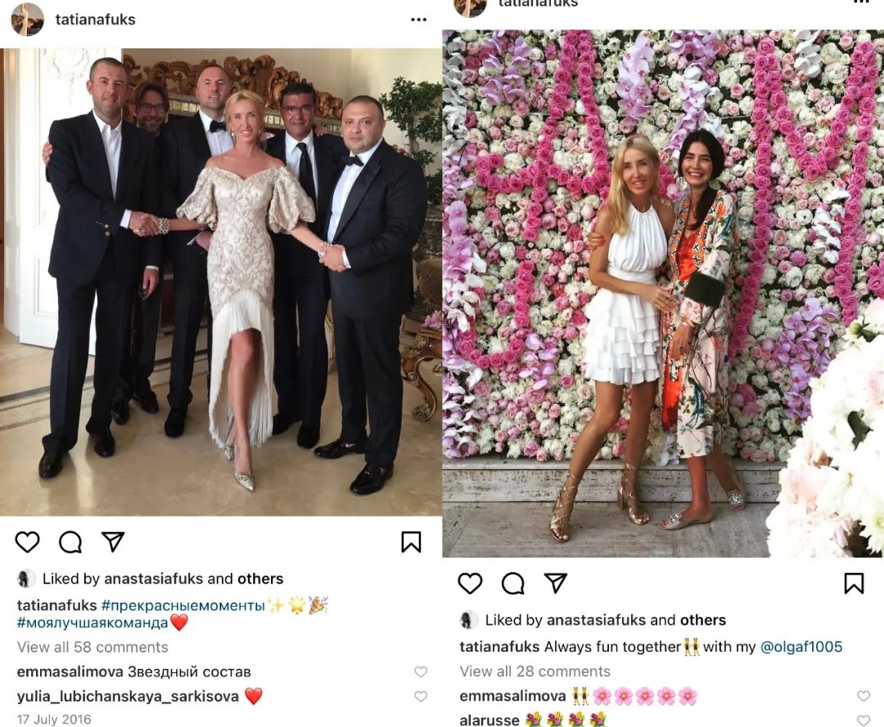This screenshot has width=884, height=727.
Task: Share the left post via paper plane
Action: pos(113,541)
